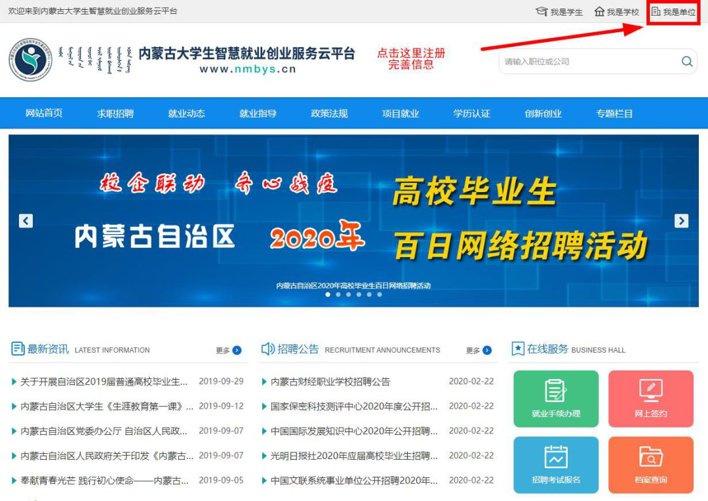708x501 pixels.
Task: Click the platform logo emblem
Action: [30, 60]
